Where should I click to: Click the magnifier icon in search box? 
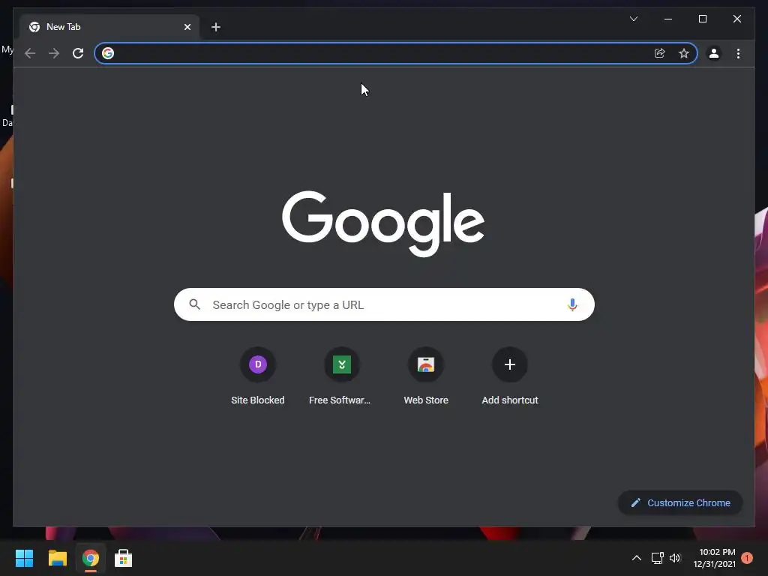[194, 304]
